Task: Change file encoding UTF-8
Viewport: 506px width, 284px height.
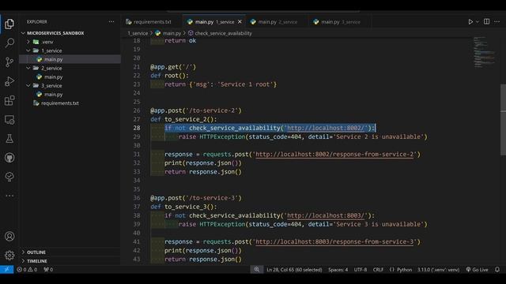Action: click(361, 270)
